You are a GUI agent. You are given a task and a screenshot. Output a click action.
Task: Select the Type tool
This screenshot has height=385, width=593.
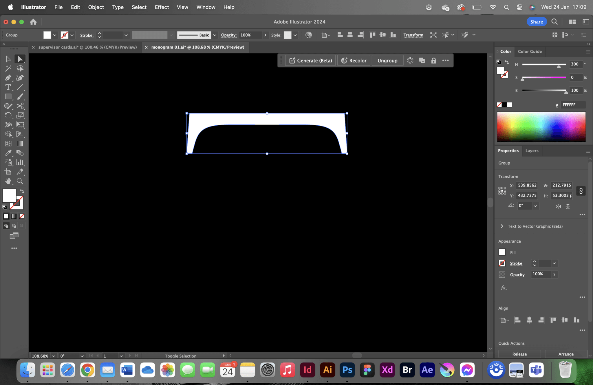tap(8, 87)
